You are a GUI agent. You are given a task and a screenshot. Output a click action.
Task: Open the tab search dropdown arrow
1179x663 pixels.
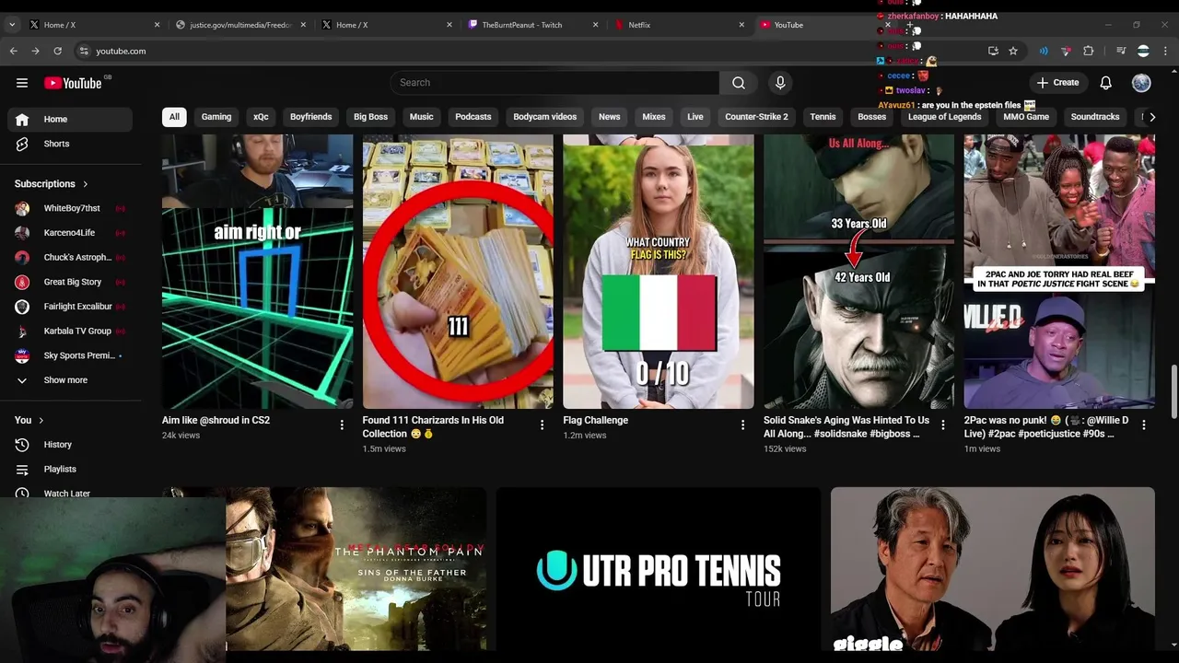(x=12, y=25)
